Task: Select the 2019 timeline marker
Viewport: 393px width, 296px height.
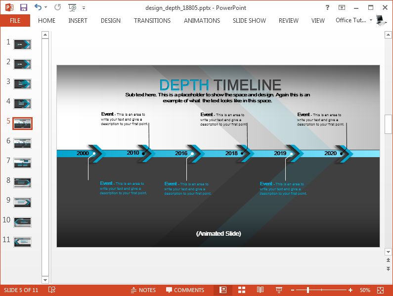Action: click(280, 153)
